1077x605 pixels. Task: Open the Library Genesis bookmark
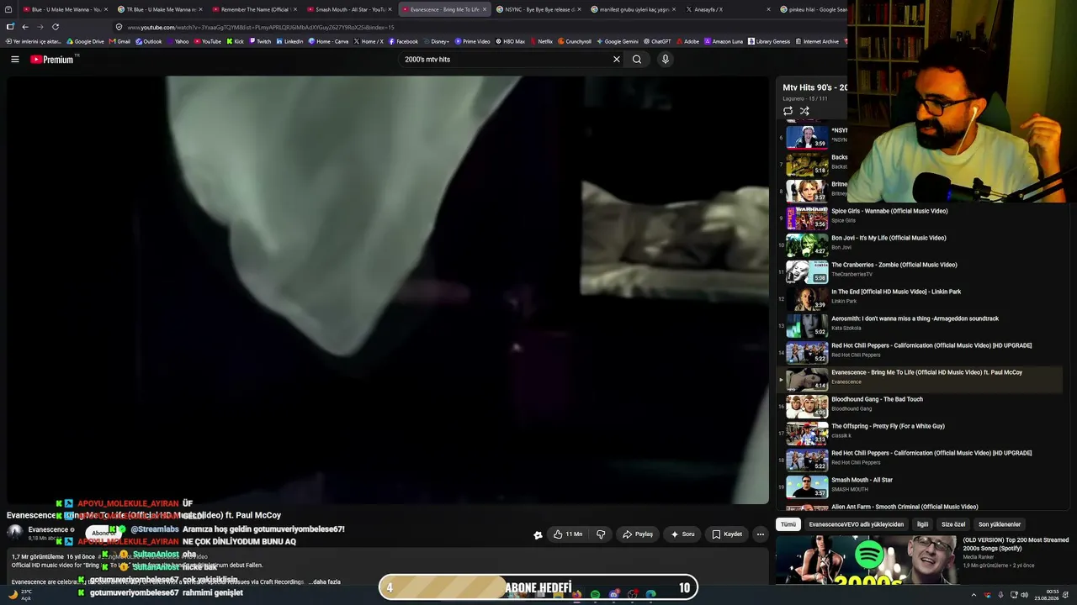(769, 41)
